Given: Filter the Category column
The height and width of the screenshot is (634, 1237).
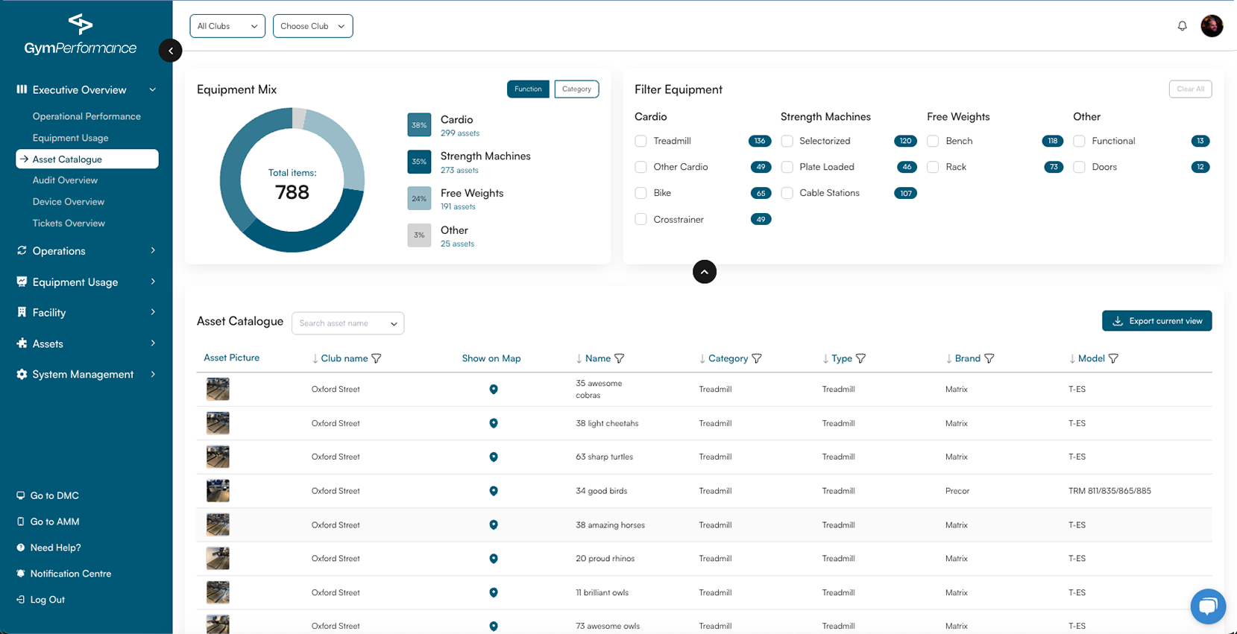Looking at the screenshot, I should point(757,358).
